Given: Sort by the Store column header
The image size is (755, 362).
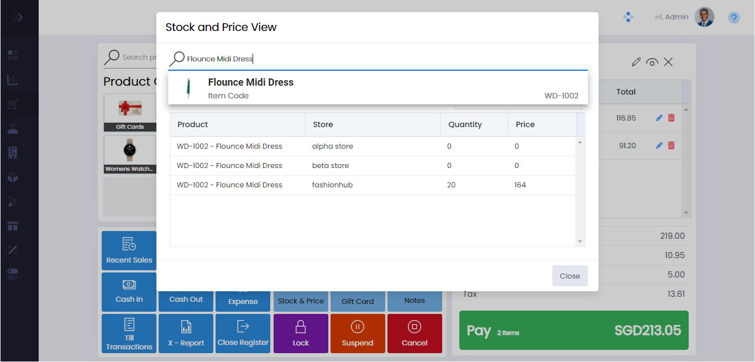Looking at the screenshot, I should pos(323,124).
